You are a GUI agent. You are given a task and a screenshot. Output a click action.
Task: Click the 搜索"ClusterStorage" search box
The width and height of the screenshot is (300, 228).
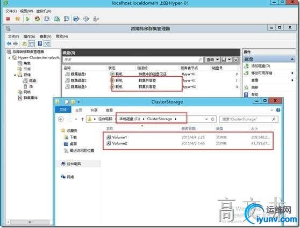coord(248,119)
